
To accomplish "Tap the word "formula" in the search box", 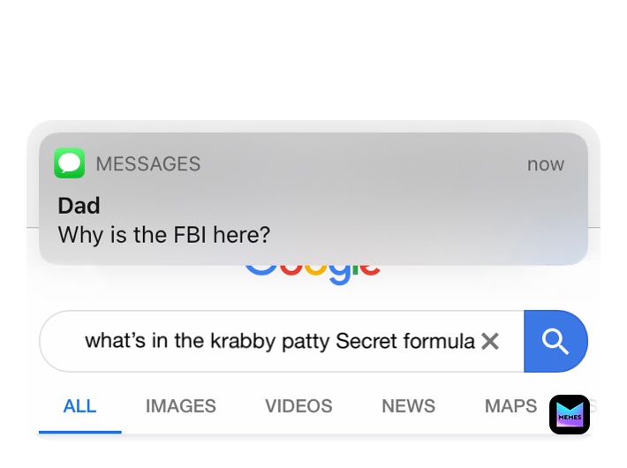I will pos(439,341).
